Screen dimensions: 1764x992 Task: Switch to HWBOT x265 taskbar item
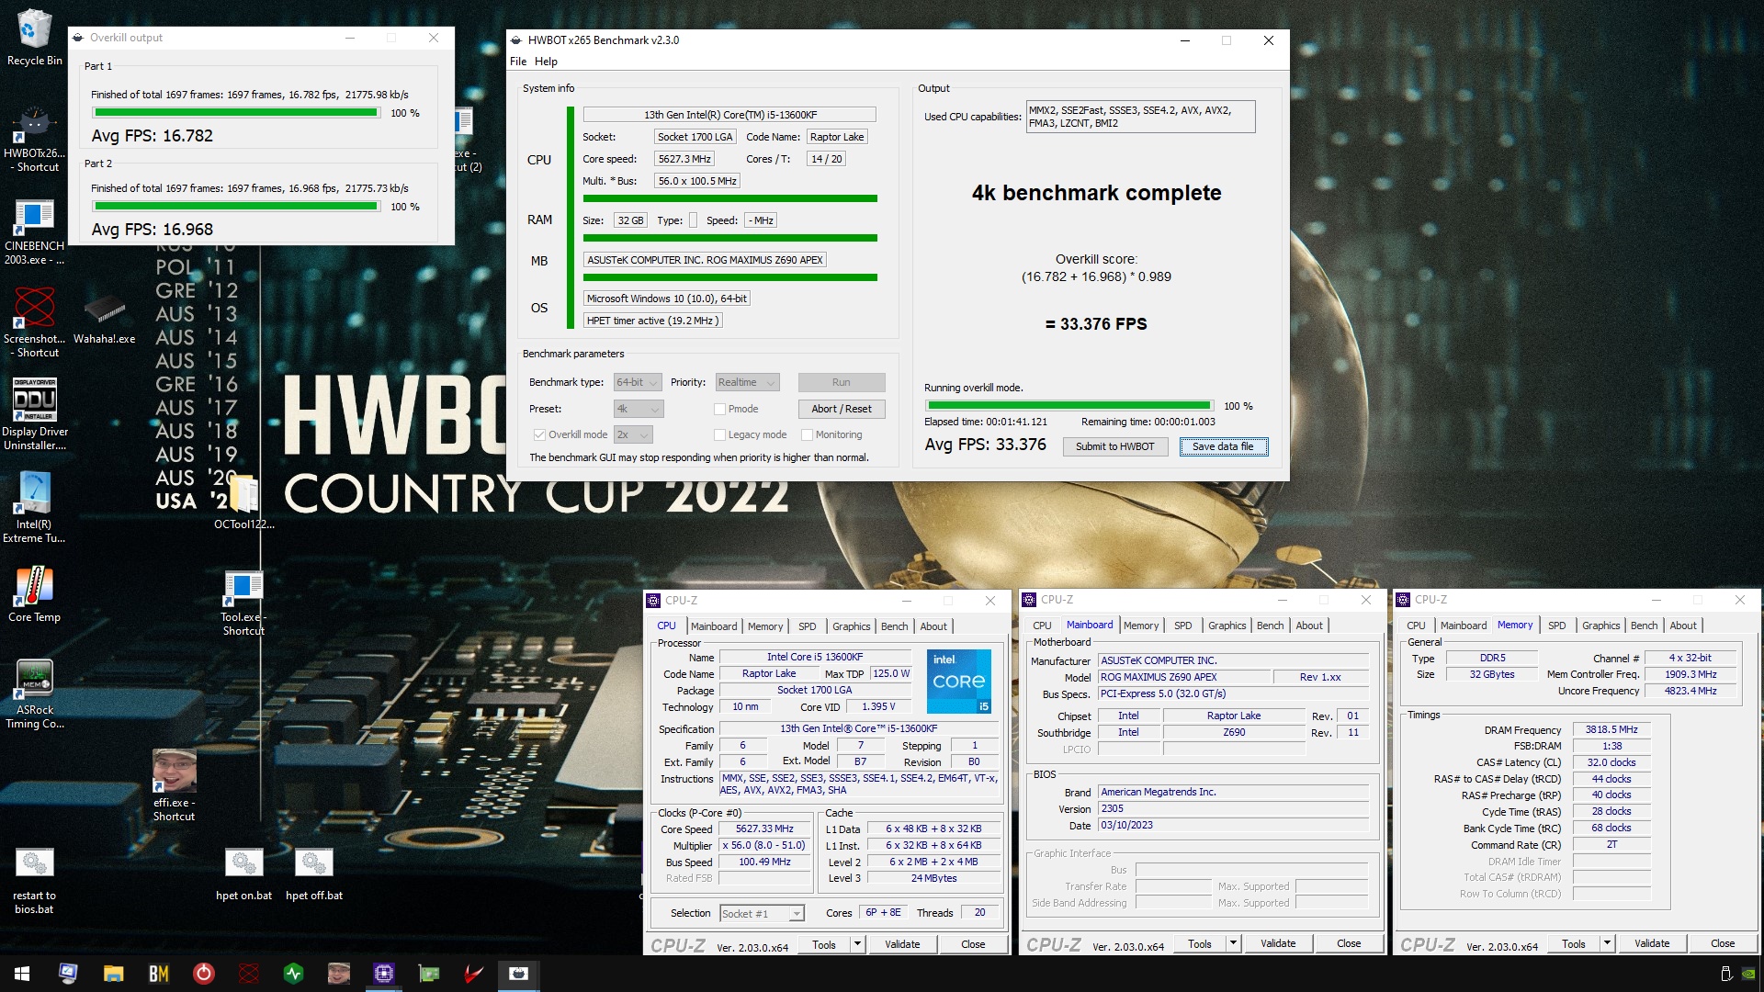pos(518,974)
